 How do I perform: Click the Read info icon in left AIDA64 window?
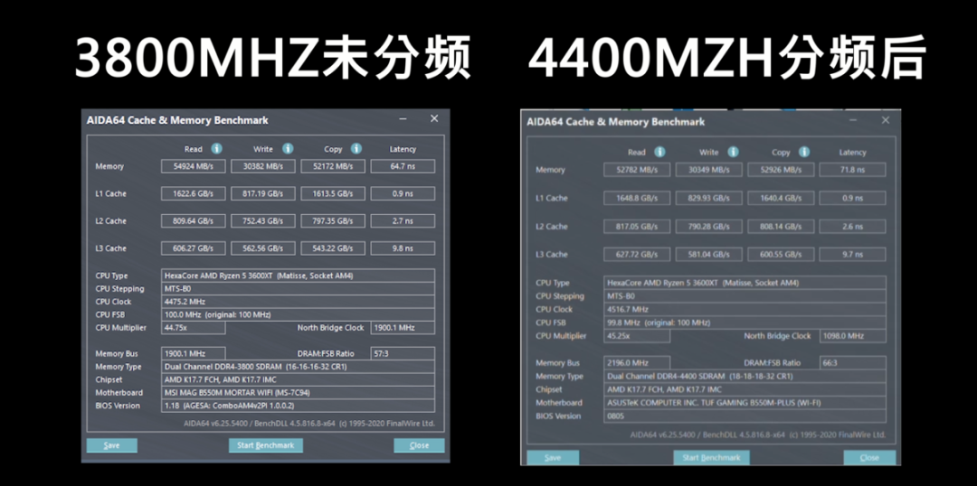(x=216, y=149)
